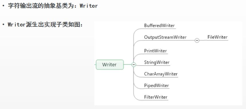Select the StringWriter node
Image resolution: width=246 pixels, height=109 pixels.
(157, 62)
